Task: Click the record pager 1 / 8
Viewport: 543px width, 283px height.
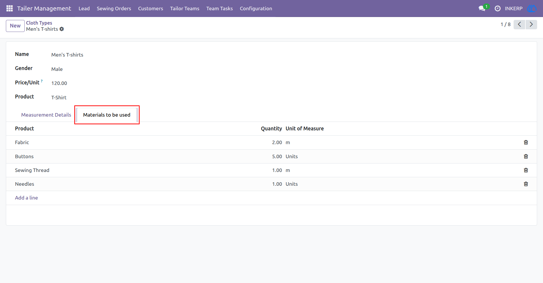Action: (x=505, y=24)
